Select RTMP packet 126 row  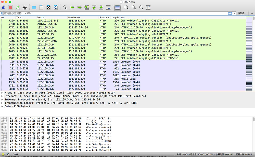point(123,62)
